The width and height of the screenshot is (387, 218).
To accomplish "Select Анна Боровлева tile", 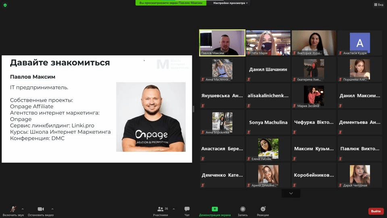I will click(222, 122).
